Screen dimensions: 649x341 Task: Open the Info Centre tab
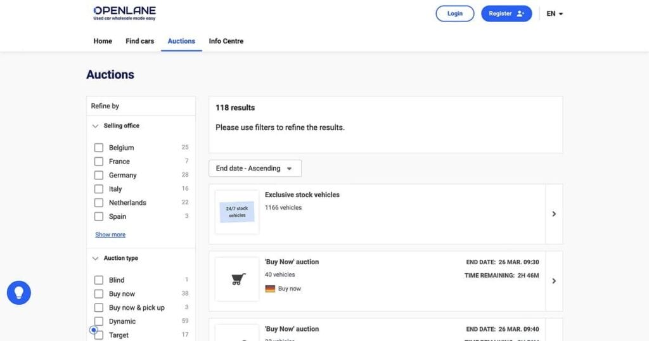[226, 41]
